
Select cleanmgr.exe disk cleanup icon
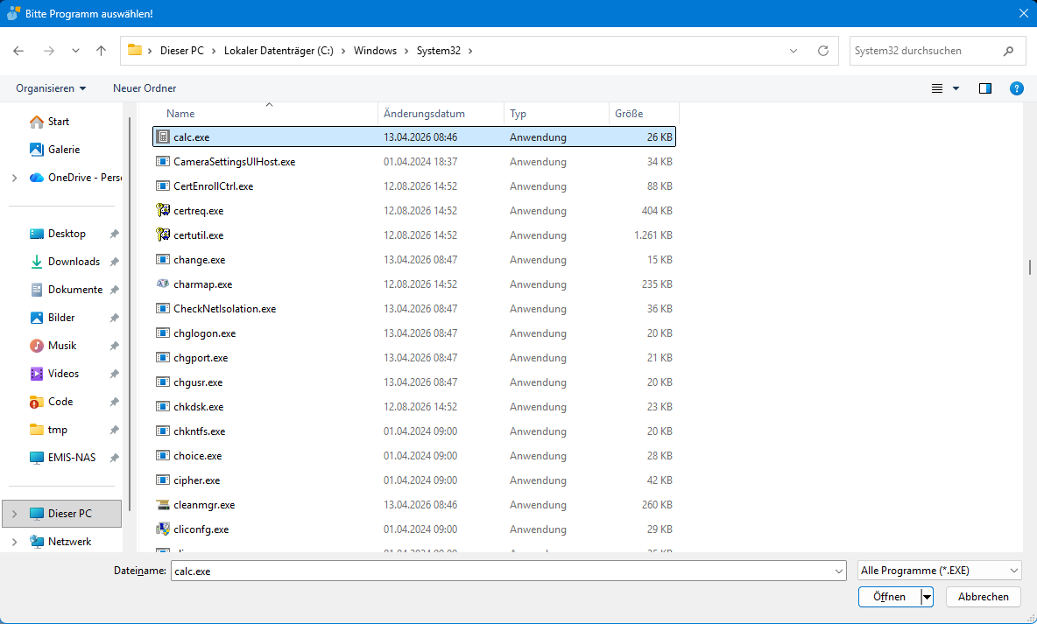[163, 504]
